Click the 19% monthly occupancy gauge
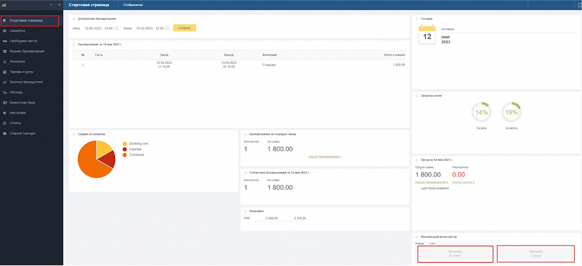Image resolution: width=582 pixels, height=266 pixels. pos(511,112)
